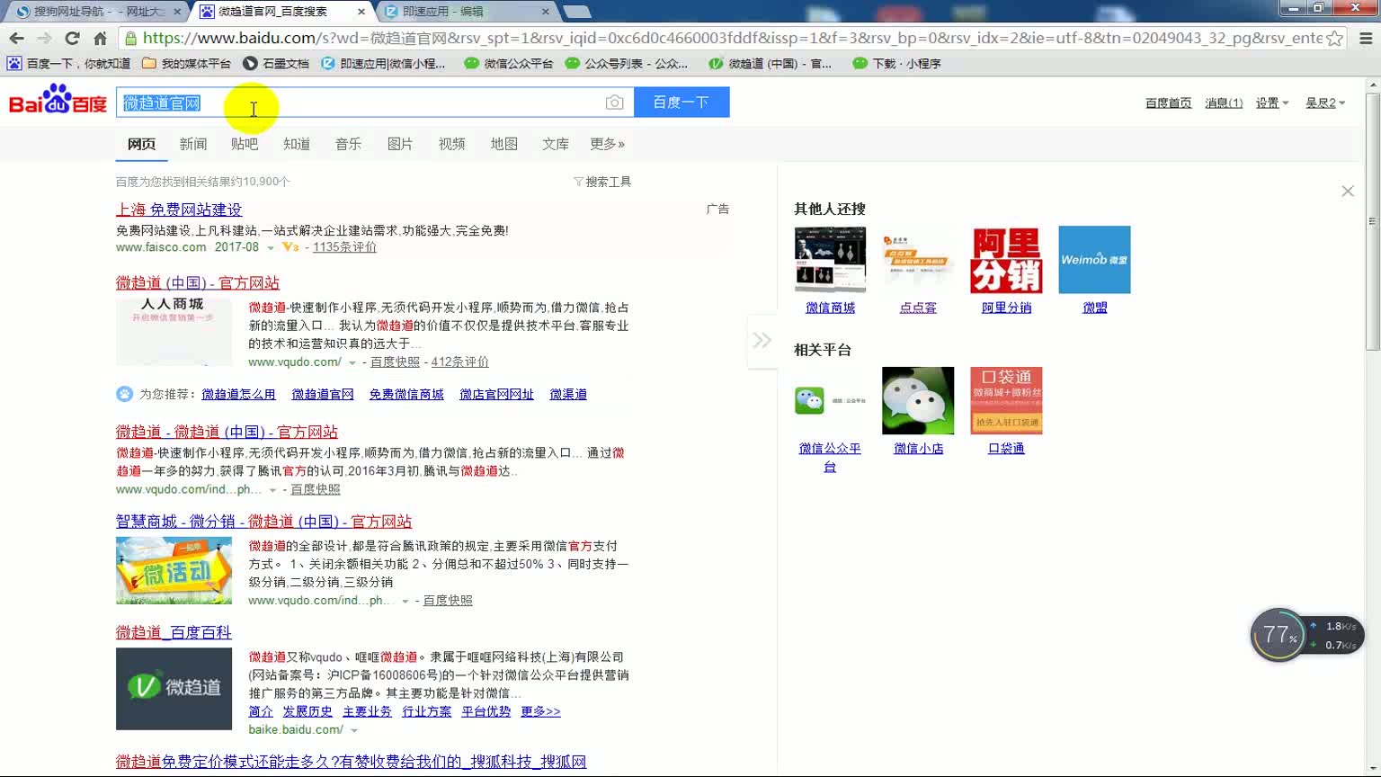
Task: Click the browser forward arrow
Action: (44, 38)
